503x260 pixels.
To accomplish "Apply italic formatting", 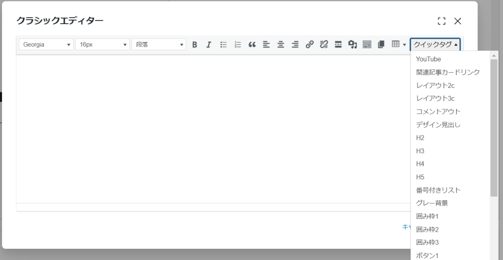I will pyautogui.click(x=209, y=45).
